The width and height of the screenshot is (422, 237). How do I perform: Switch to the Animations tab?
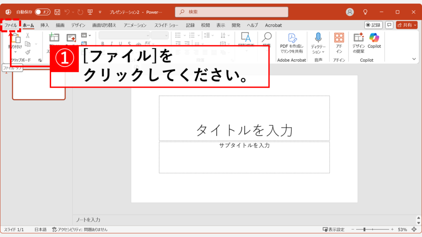pos(135,25)
